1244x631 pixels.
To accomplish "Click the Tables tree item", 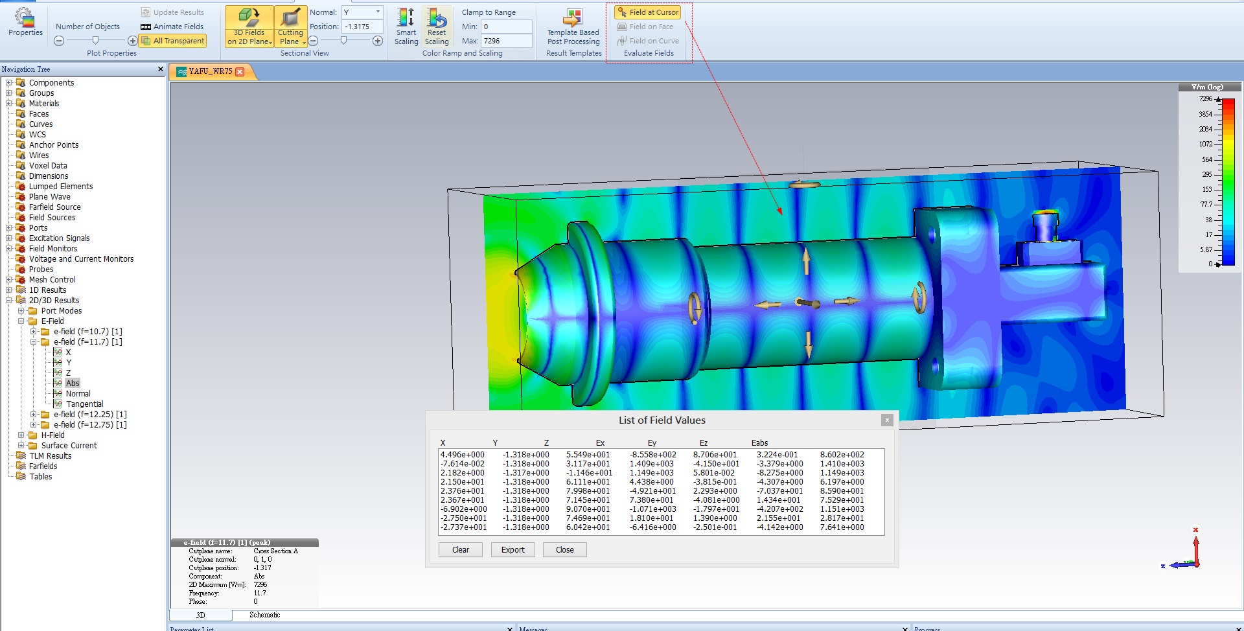I will pos(41,477).
